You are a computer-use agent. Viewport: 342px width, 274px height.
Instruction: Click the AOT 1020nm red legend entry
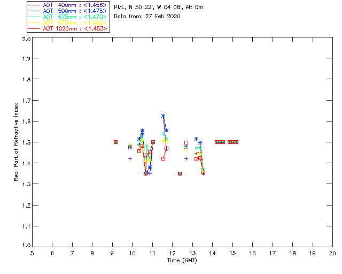(x=67, y=28)
